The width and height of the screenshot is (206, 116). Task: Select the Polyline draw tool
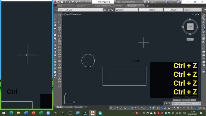coord(55,22)
